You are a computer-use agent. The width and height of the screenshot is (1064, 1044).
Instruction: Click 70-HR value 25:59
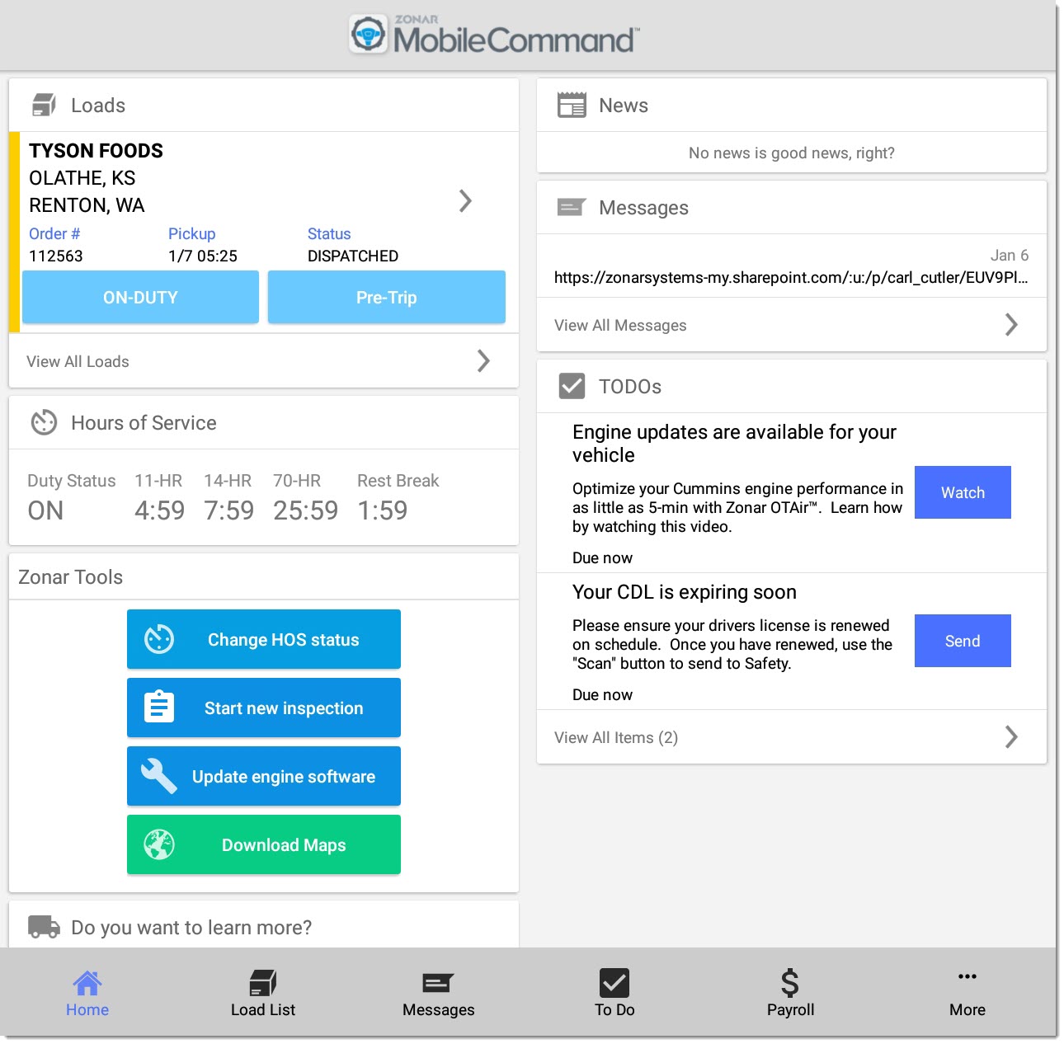tap(306, 510)
